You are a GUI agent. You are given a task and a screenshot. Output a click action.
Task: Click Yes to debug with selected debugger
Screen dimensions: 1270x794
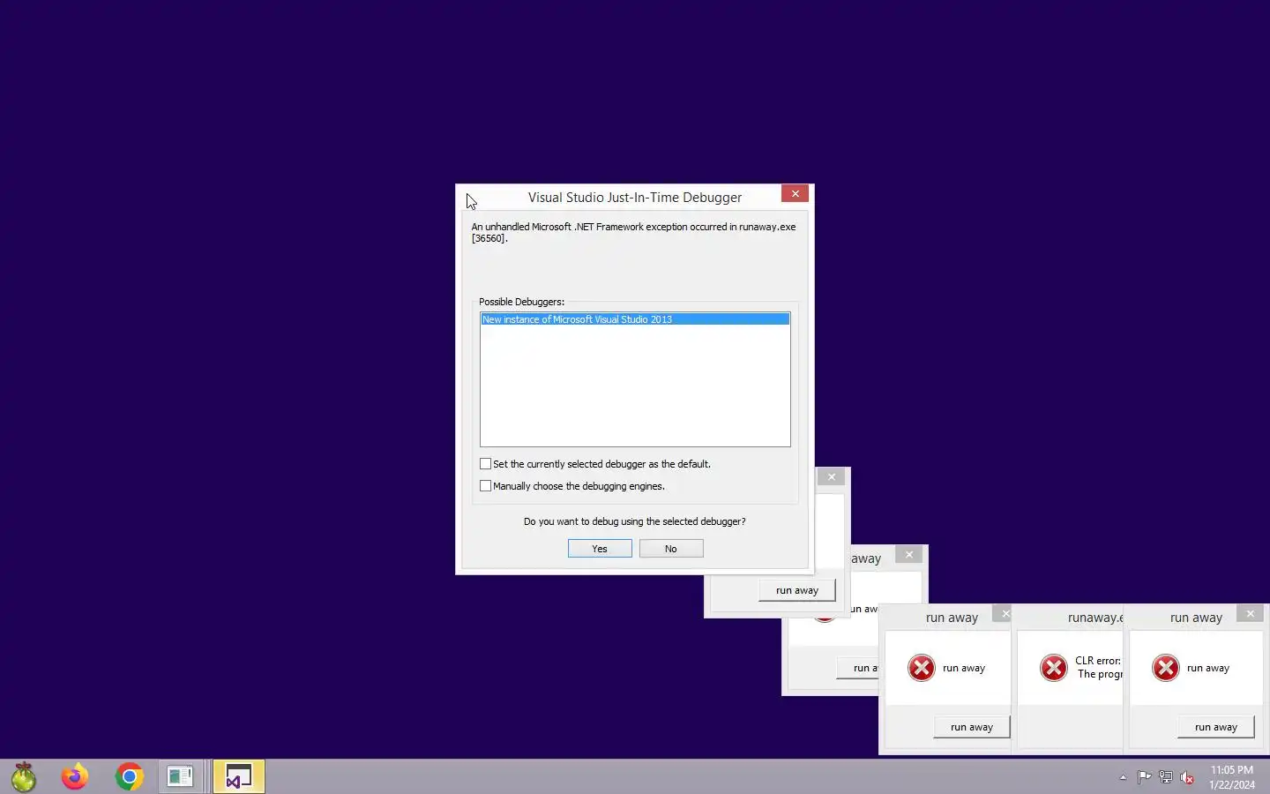click(600, 549)
